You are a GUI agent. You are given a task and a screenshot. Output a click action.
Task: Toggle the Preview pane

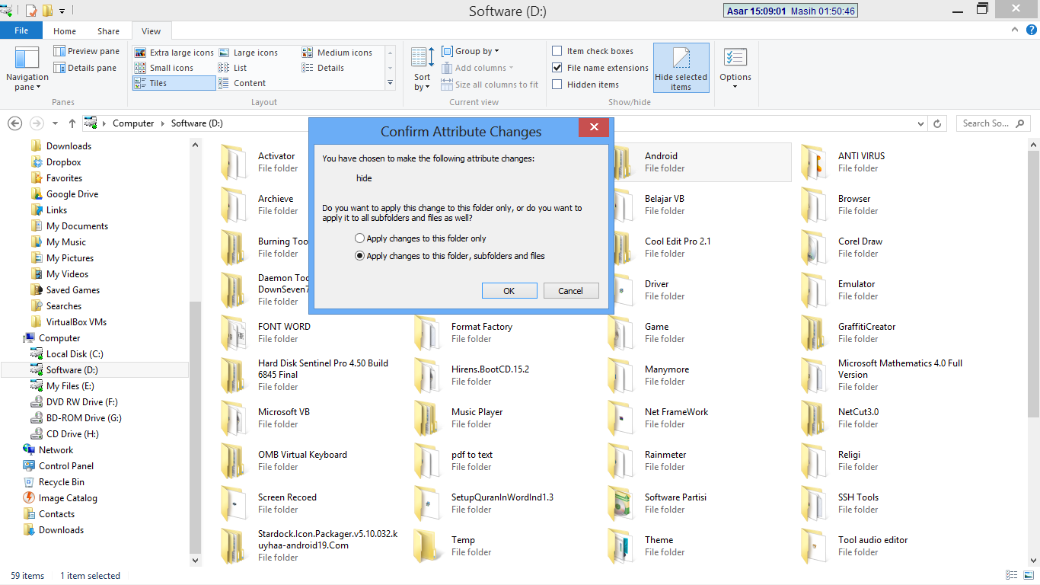tap(85, 51)
